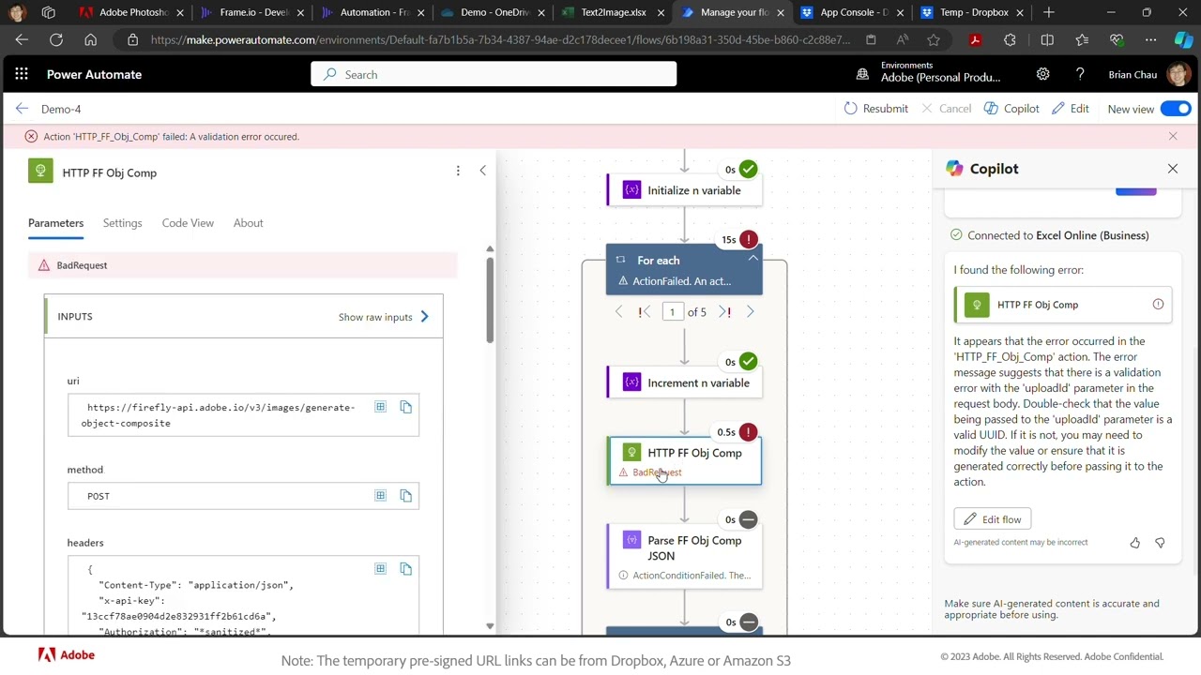Open the Power Automate app launcher waffle
Image resolution: width=1201 pixels, height=675 pixels.
coord(22,74)
